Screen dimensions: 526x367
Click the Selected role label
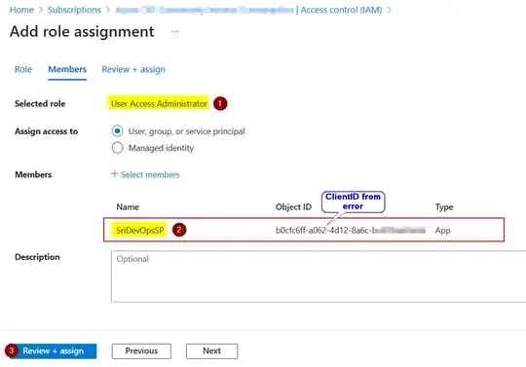40,104
